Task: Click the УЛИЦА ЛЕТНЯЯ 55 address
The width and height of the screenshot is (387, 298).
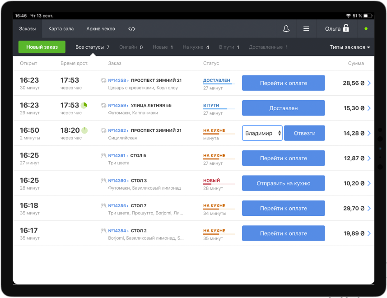Action: 151,105
